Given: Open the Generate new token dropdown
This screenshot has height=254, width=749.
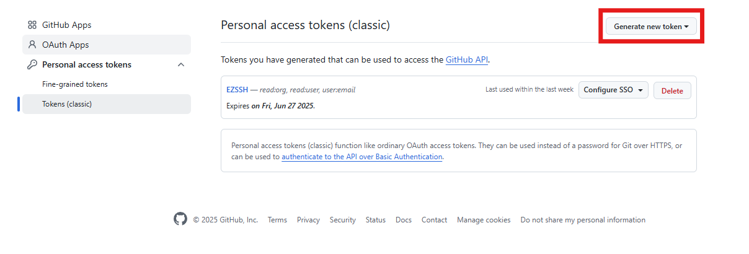Looking at the screenshot, I should pyautogui.click(x=651, y=27).
